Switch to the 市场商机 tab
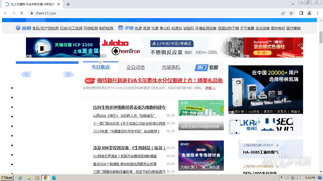 click(x=171, y=67)
